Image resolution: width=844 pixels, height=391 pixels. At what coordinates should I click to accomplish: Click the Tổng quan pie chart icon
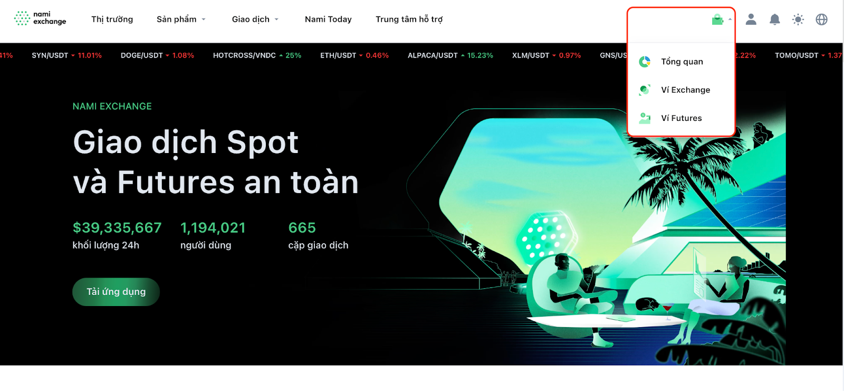coord(645,62)
